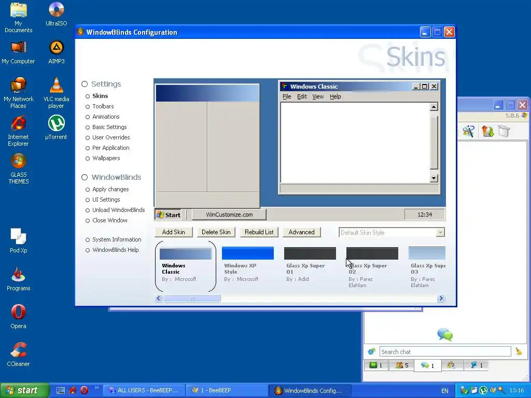Click Close Window in the sidebar
Screen dimensions: 531x398
(x=110, y=220)
